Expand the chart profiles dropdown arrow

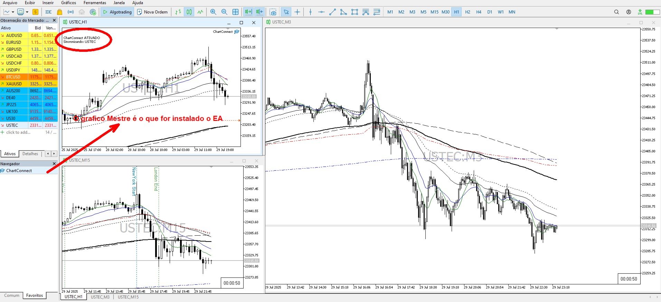pyautogui.click(x=27, y=12)
